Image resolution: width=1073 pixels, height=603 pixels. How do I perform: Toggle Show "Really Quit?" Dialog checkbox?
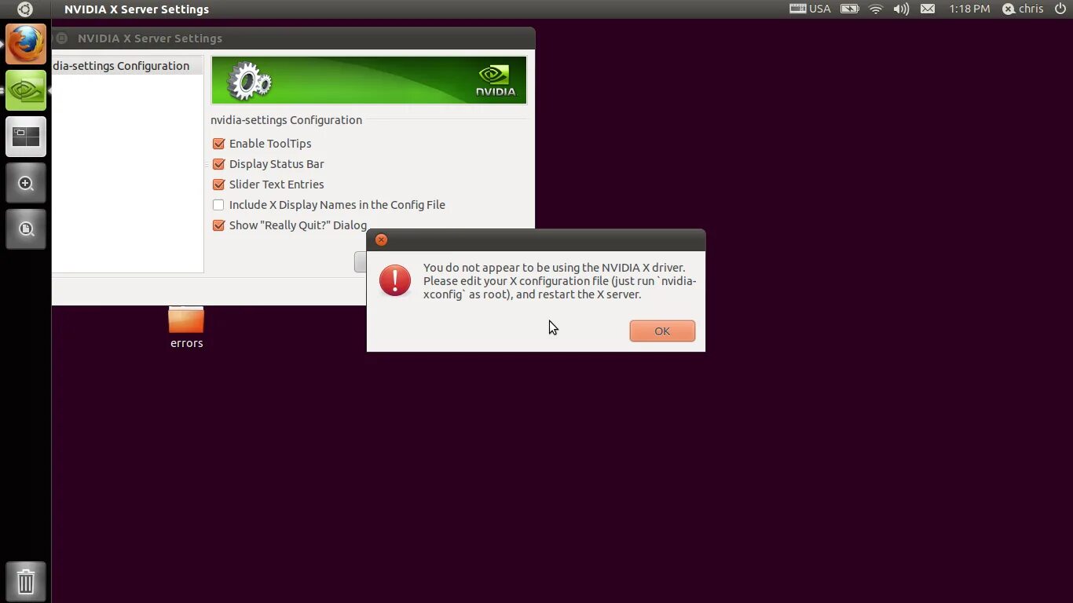point(218,225)
